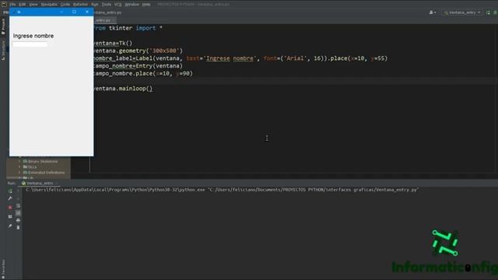498x280 pixels.
Task: Toggle soft-wrap icon in Run panel
Action: [18, 206]
